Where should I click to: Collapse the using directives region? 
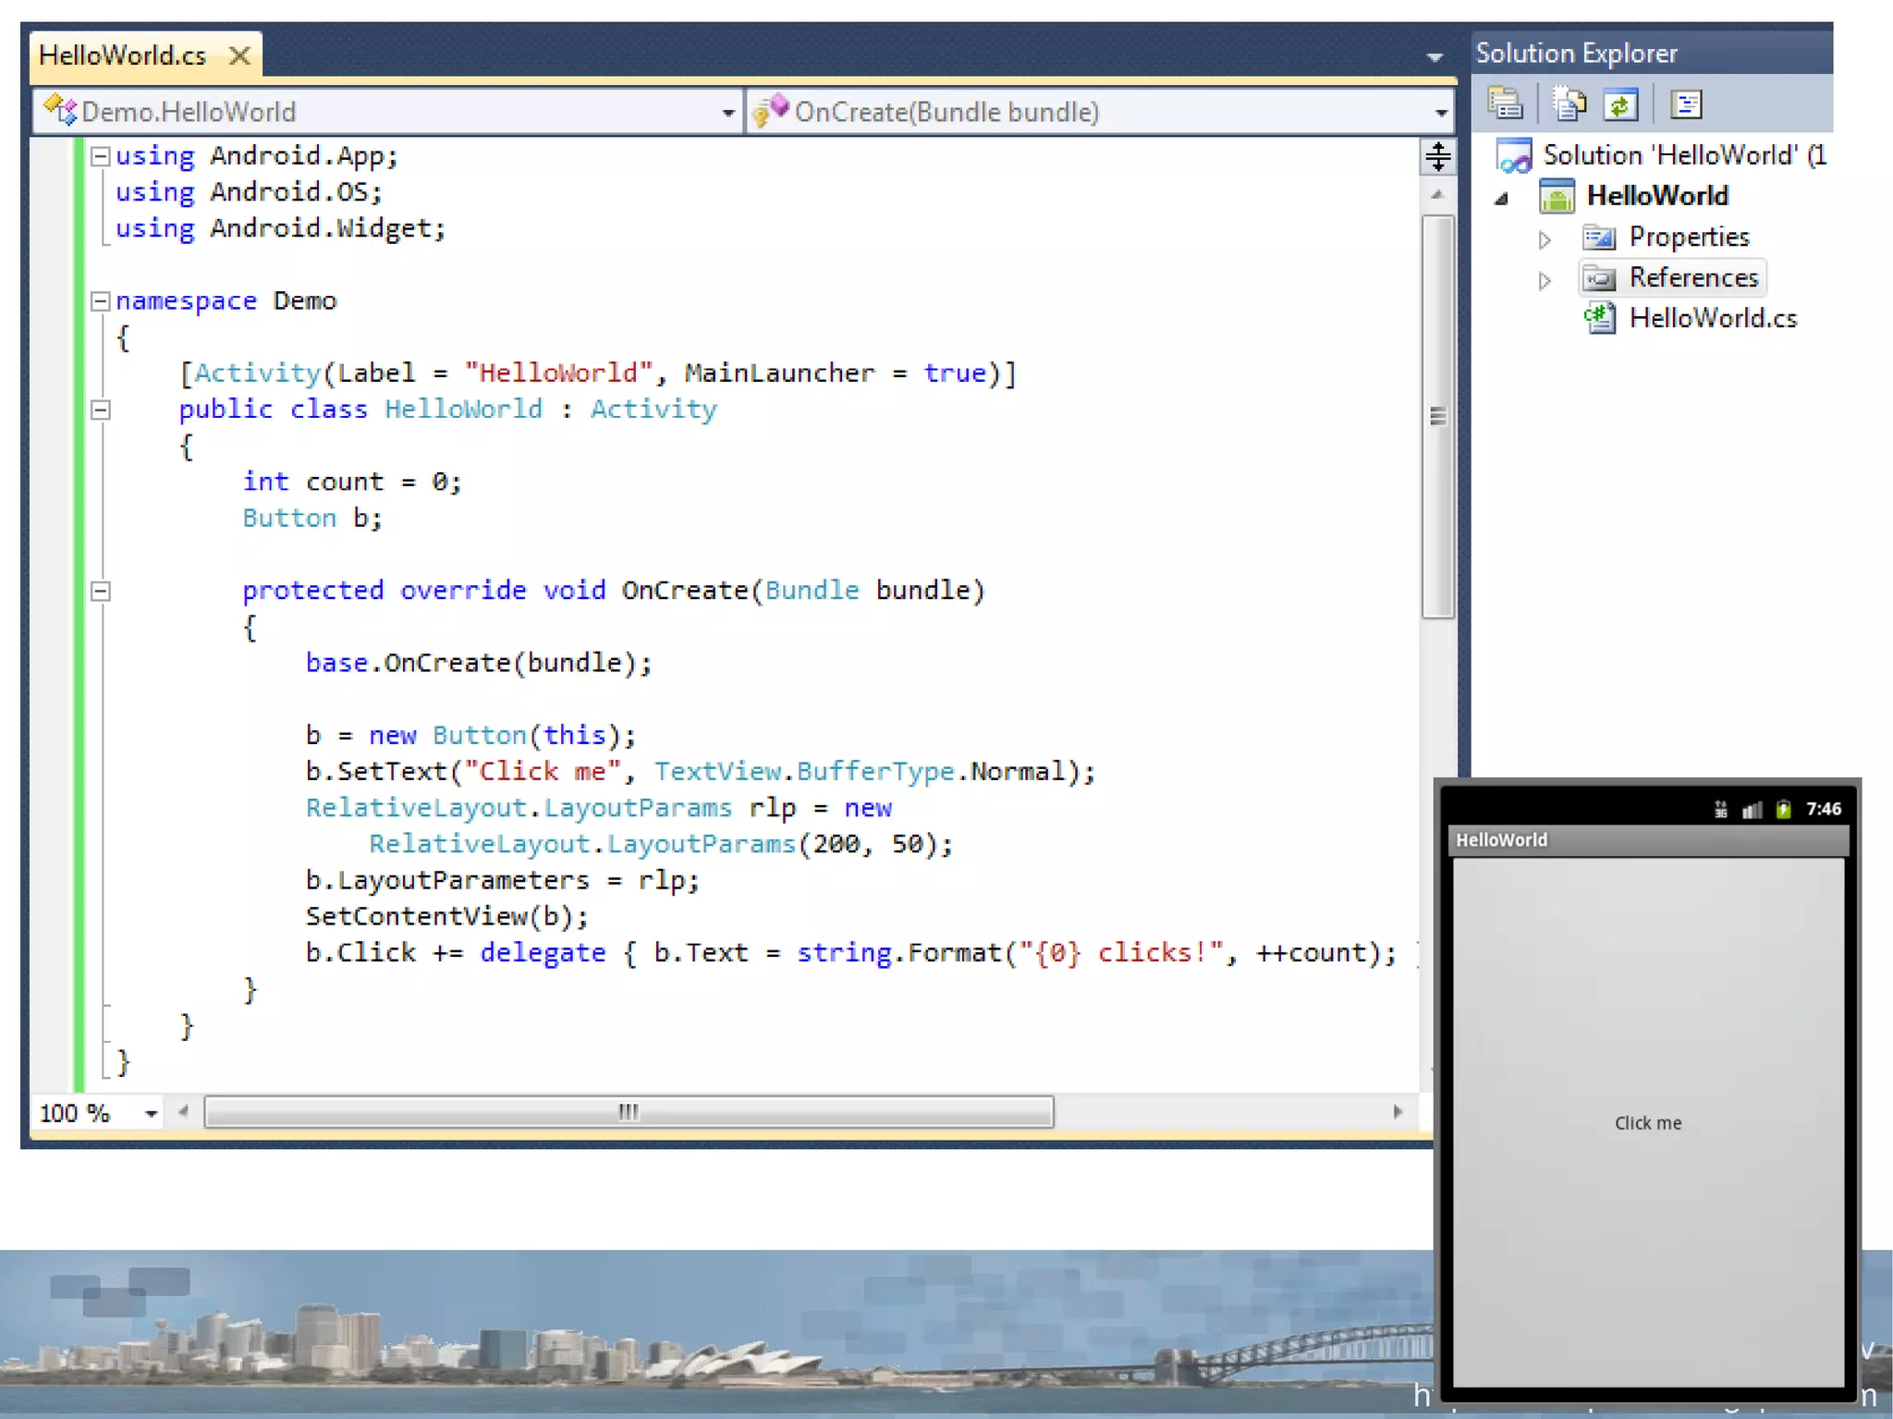point(101,156)
